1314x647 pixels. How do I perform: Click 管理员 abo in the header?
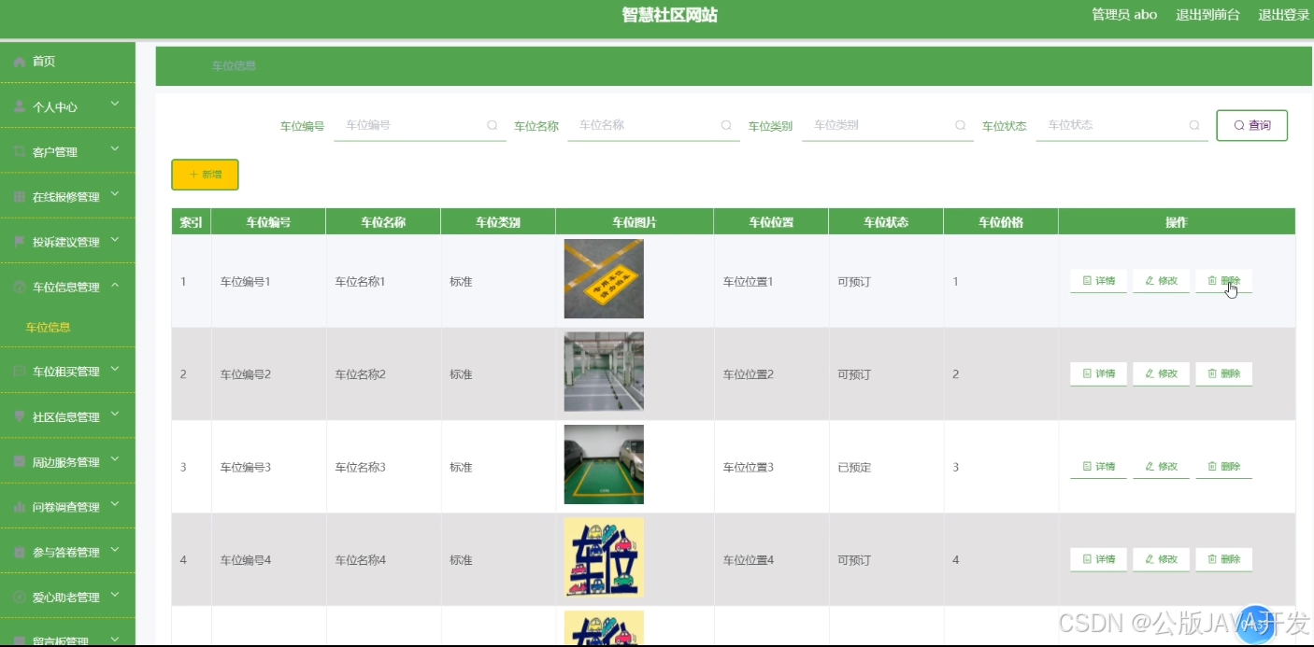(x=1124, y=15)
